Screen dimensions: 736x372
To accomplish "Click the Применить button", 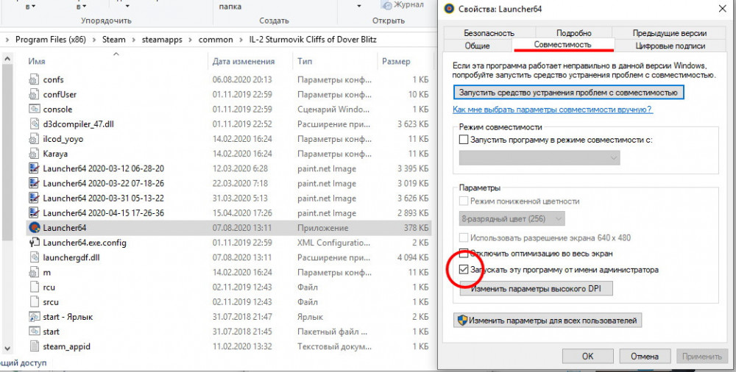I will point(701,357).
